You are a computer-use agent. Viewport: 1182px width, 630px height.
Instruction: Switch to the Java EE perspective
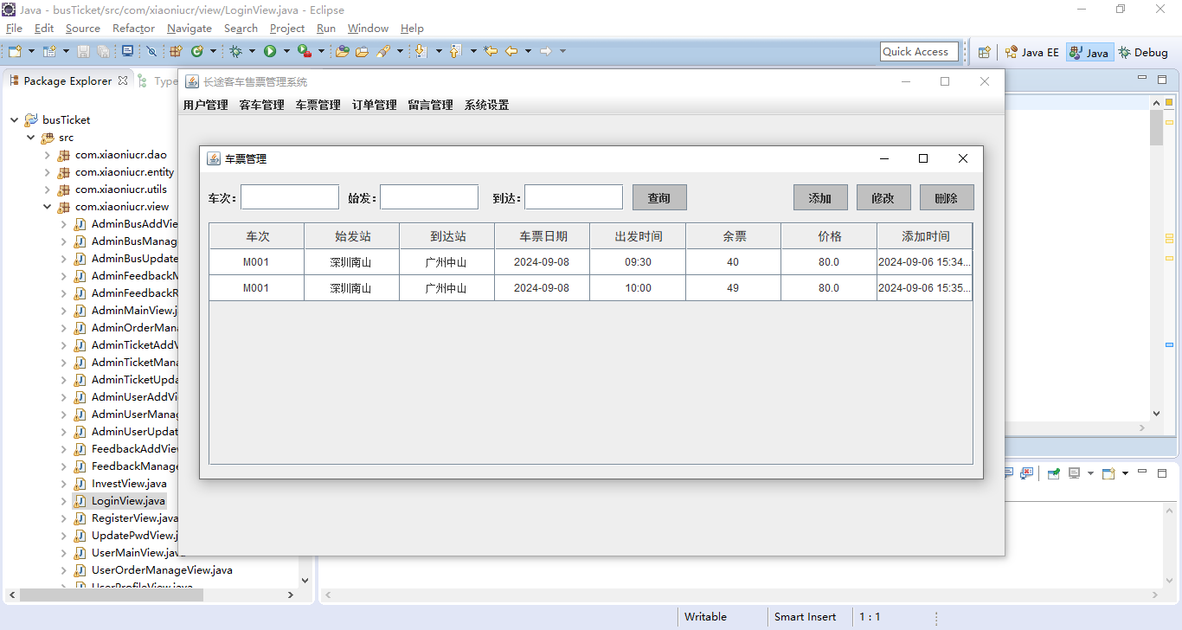[x=1032, y=52]
